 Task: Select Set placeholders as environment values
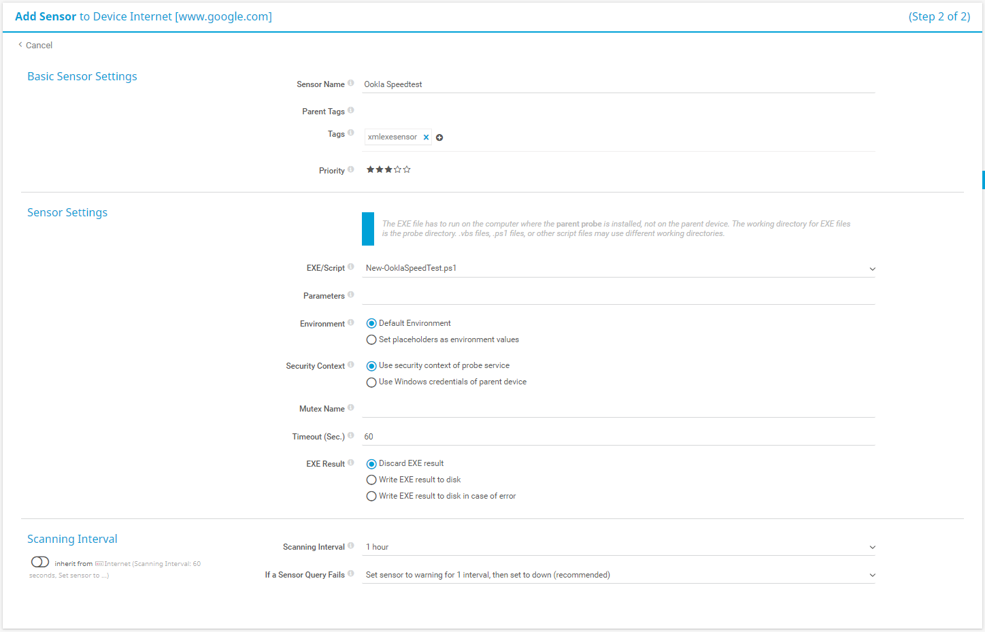pyautogui.click(x=371, y=340)
